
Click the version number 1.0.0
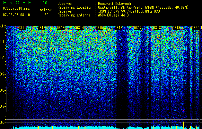point(44,3)
